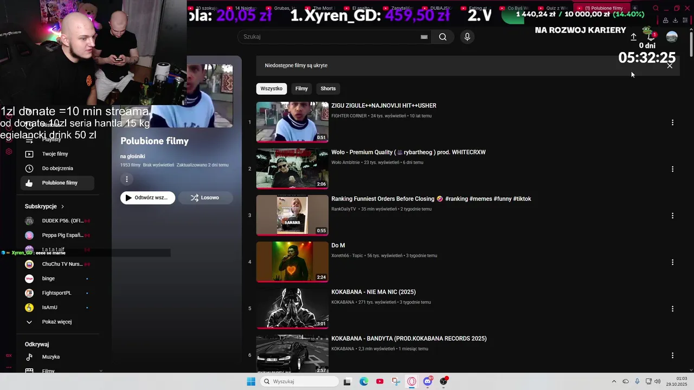Click Do M video thumbnail
Viewport: 694px width, 390px height.
[x=292, y=262]
